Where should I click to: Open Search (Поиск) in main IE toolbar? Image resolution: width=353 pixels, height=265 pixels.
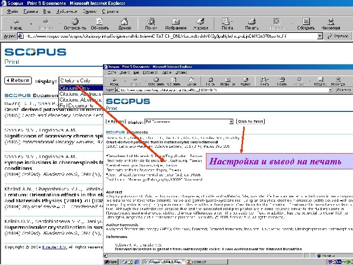click(151, 24)
